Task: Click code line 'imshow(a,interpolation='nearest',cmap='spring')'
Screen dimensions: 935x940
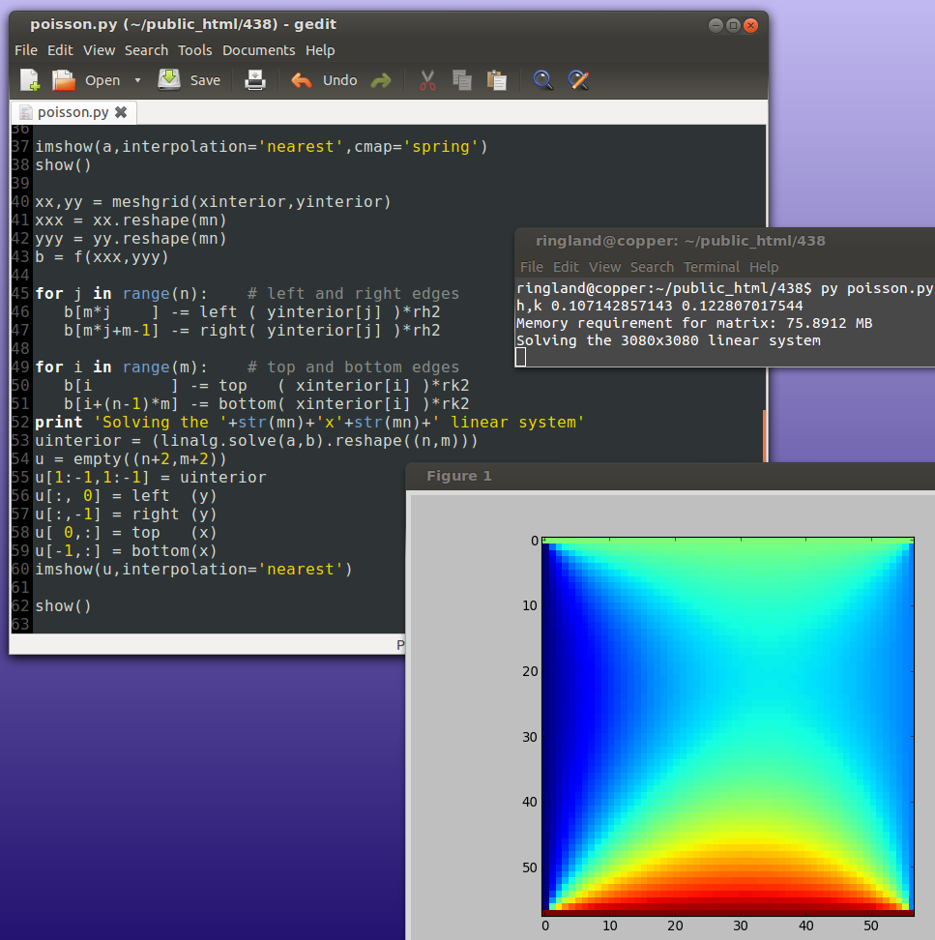Action: pyautogui.click(x=261, y=147)
